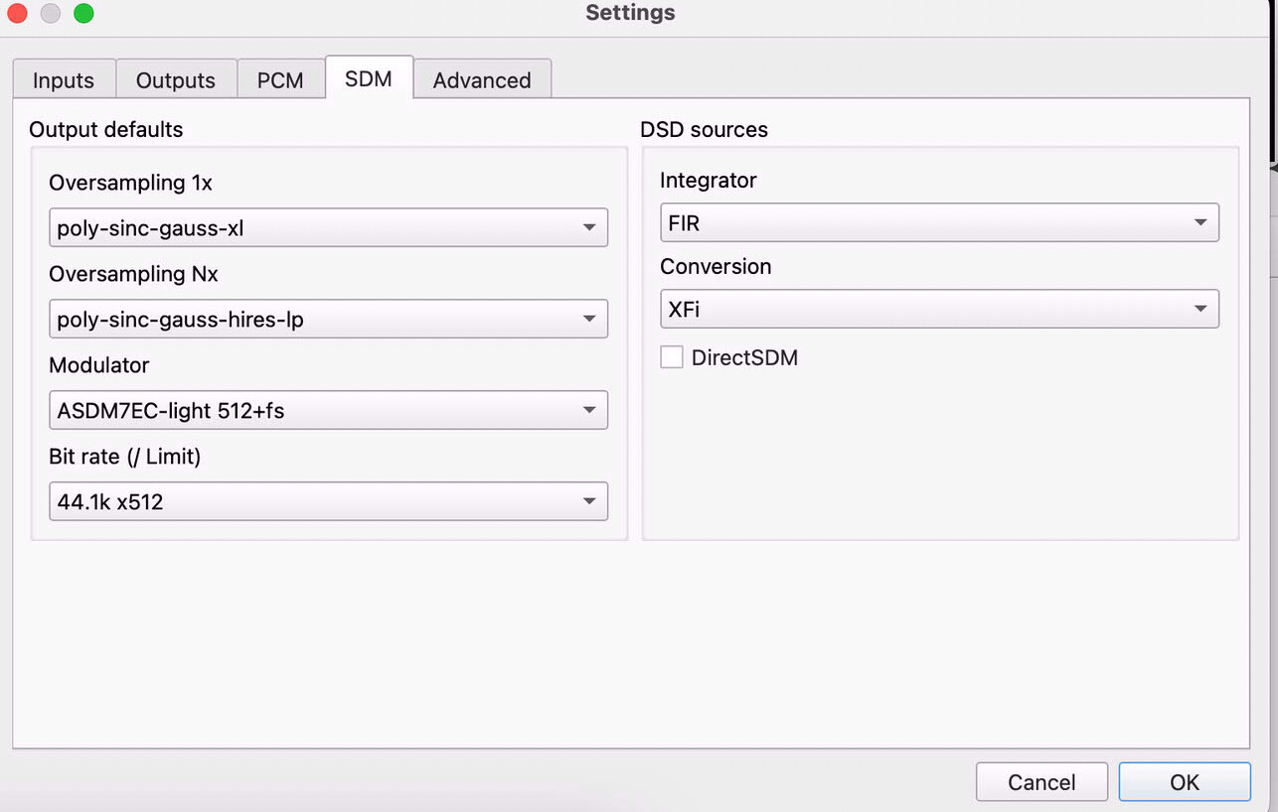Viewport: 1278px width, 812px height.
Task: Click the Oversampling 1x label
Action: (x=130, y=183)
